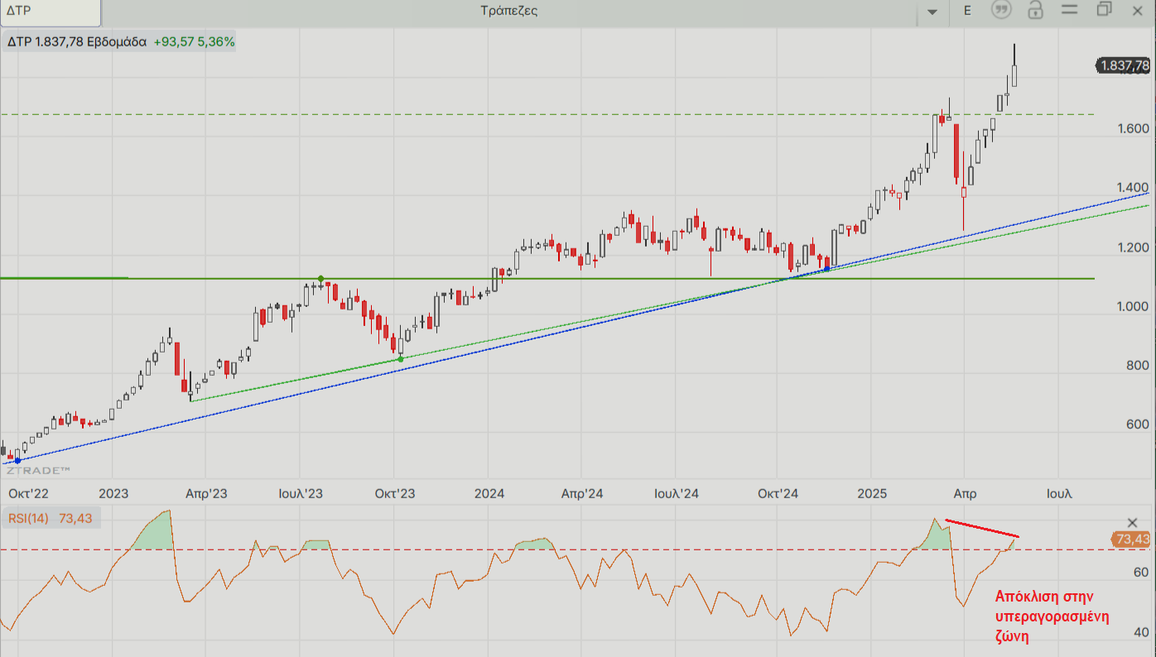This screenshot has width=1156, height=657.
Task: Close the RSI indicator panel with X
Action: [x=1133, y=522]
